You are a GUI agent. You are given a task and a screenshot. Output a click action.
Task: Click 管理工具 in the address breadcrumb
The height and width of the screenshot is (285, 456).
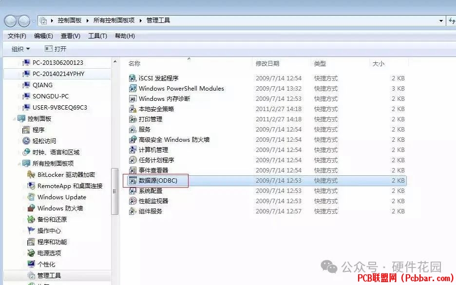(x=158, y=20)
